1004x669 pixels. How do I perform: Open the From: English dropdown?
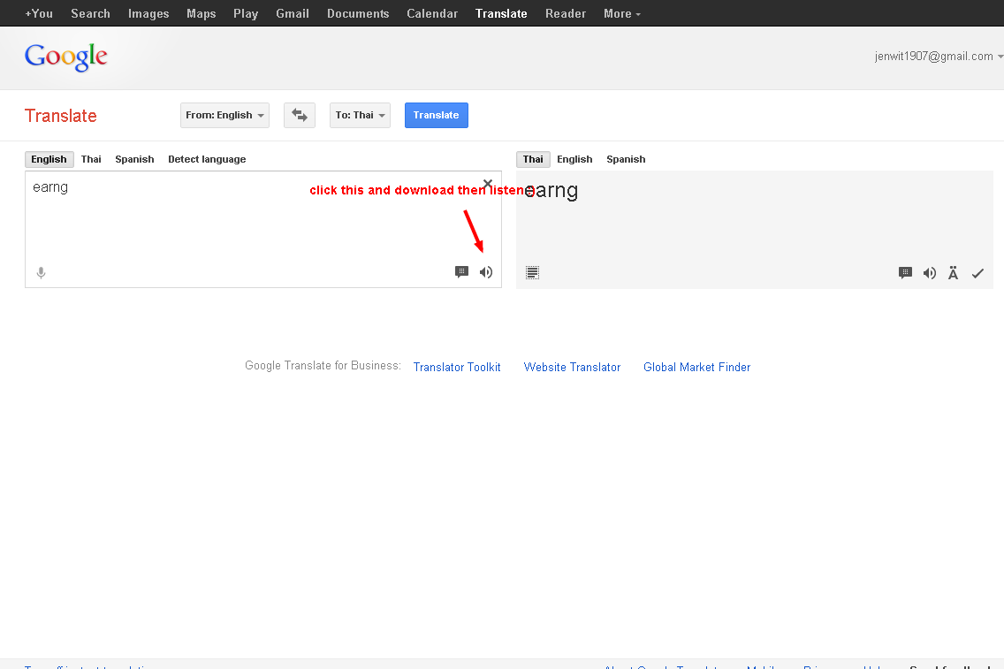pos(224,115)
